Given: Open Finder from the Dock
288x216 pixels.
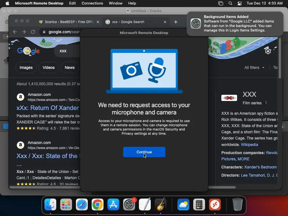Looking at the screenshot, I should (x=50, y=204).
